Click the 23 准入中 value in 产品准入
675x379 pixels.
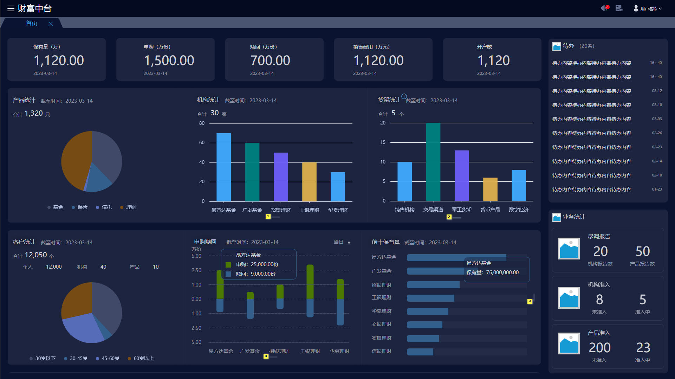point(643,348)
